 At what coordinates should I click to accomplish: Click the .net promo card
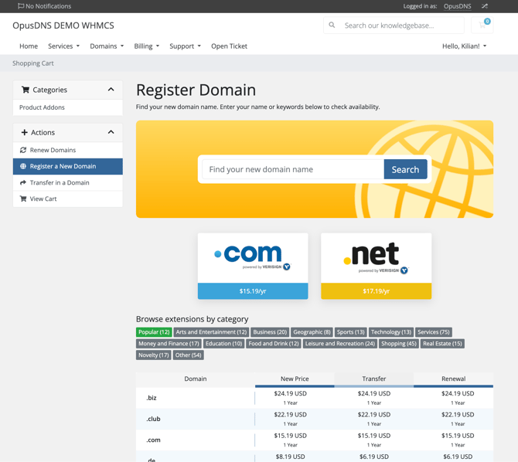pyautogui.click(x=377, y=266)
